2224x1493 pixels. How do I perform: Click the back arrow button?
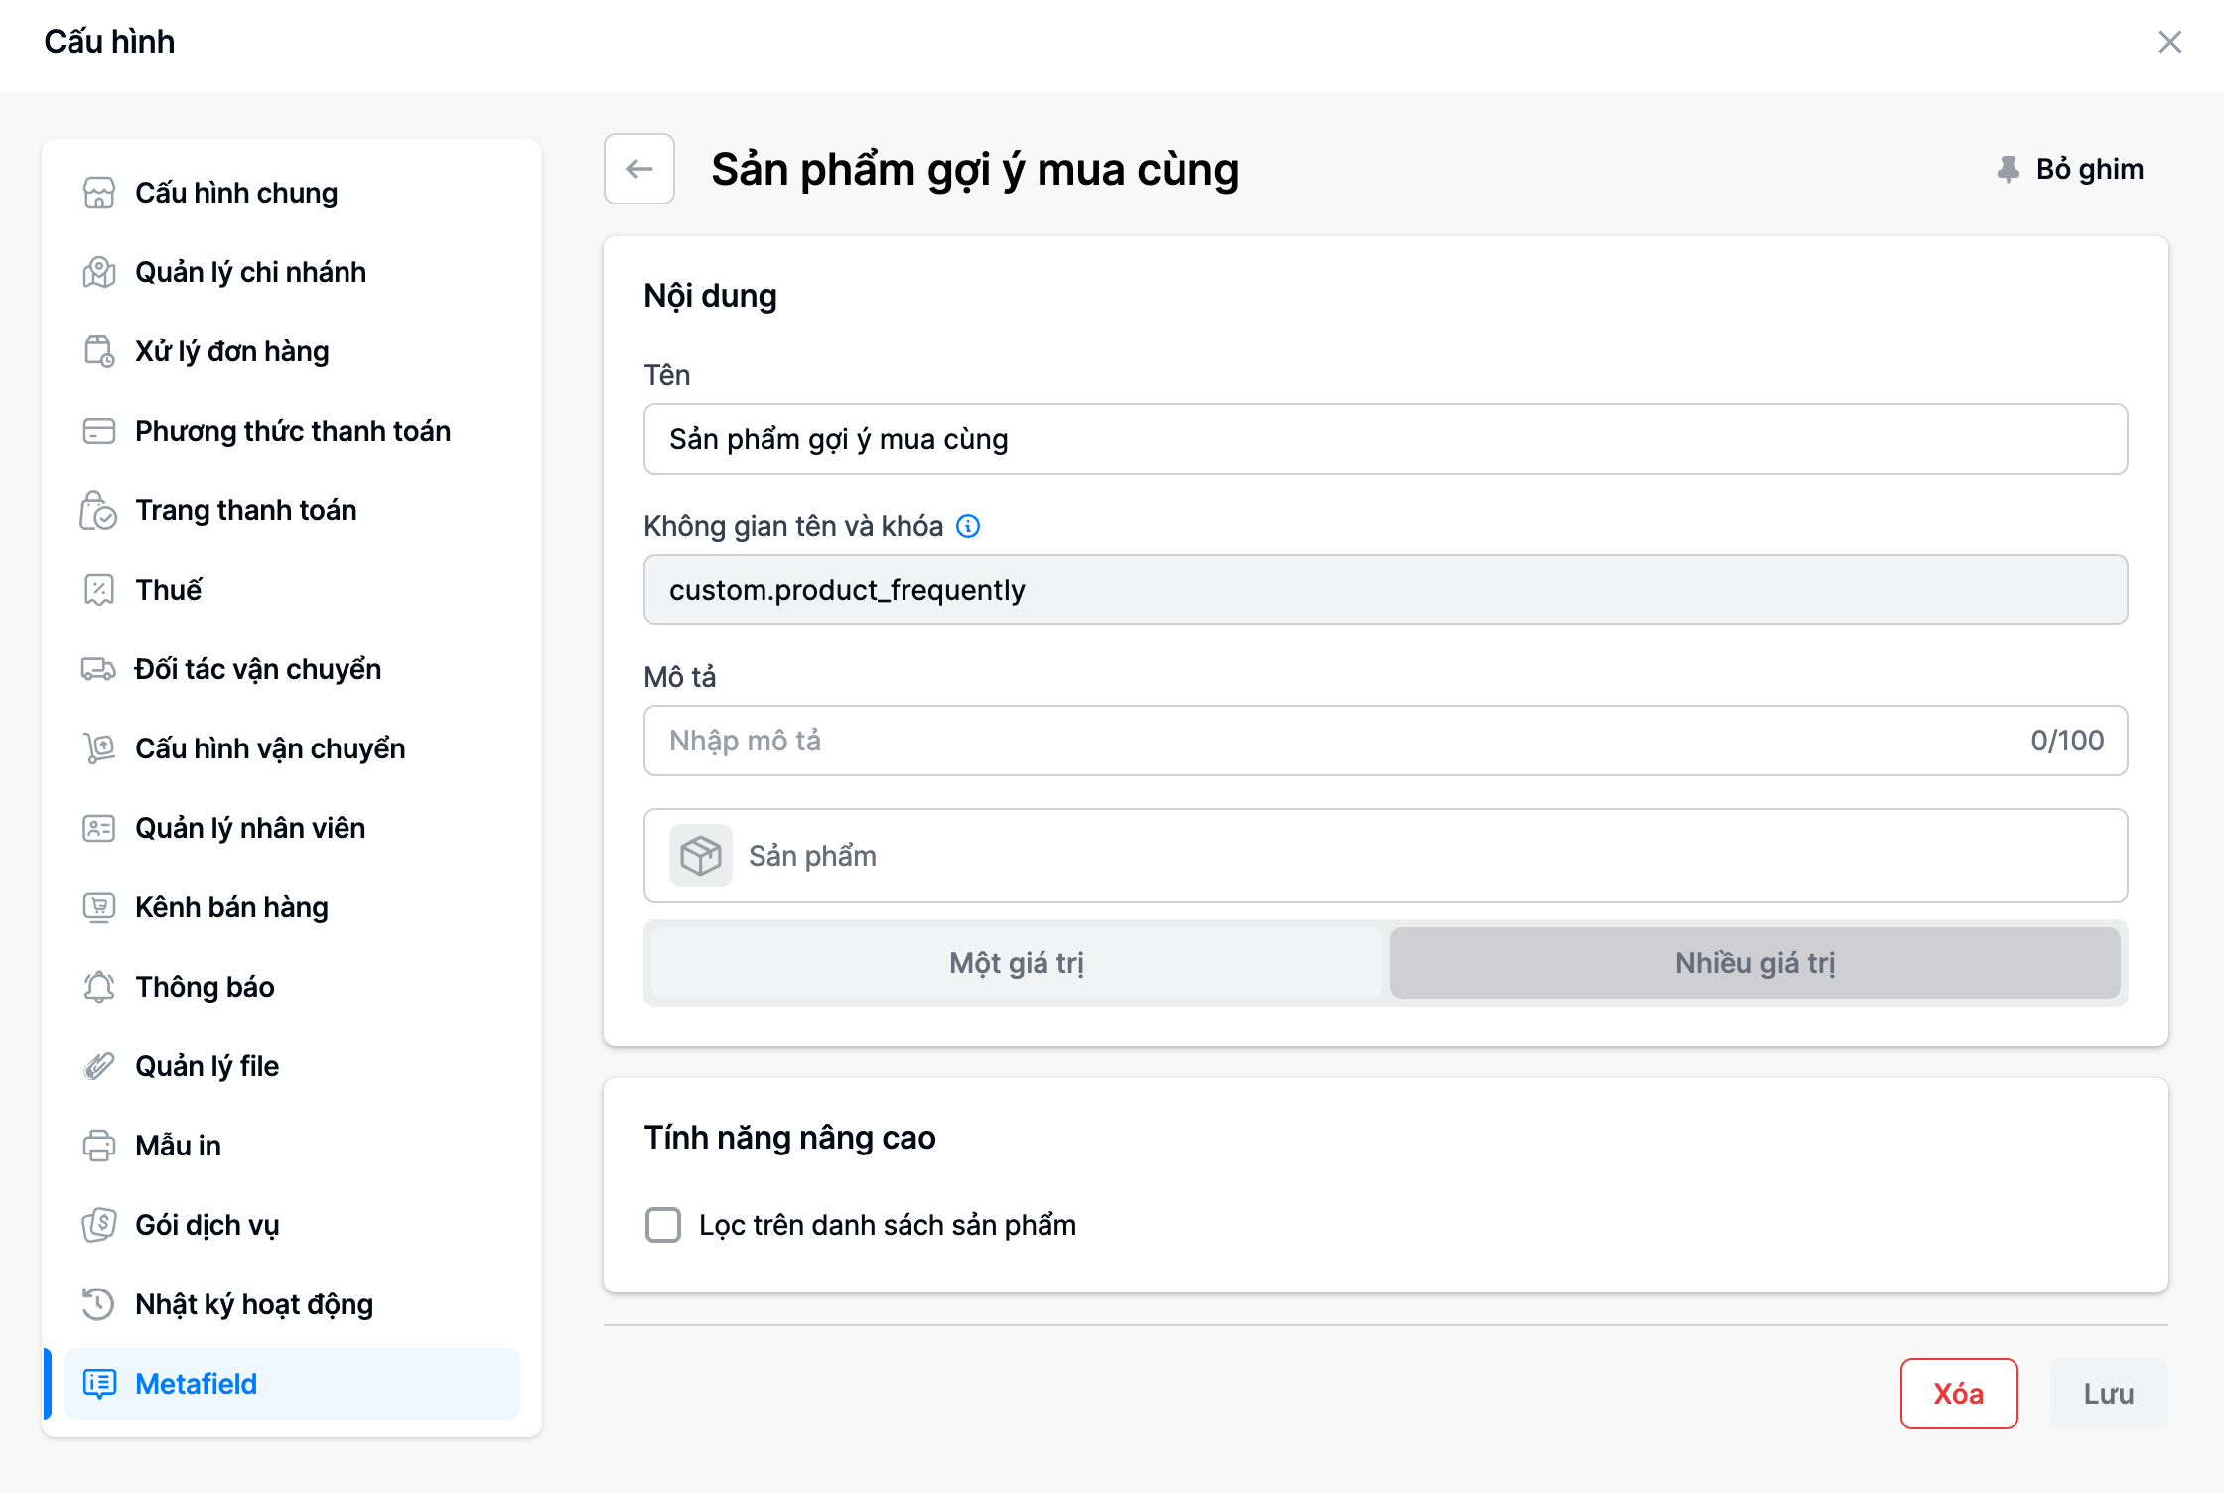click(639, 169)
